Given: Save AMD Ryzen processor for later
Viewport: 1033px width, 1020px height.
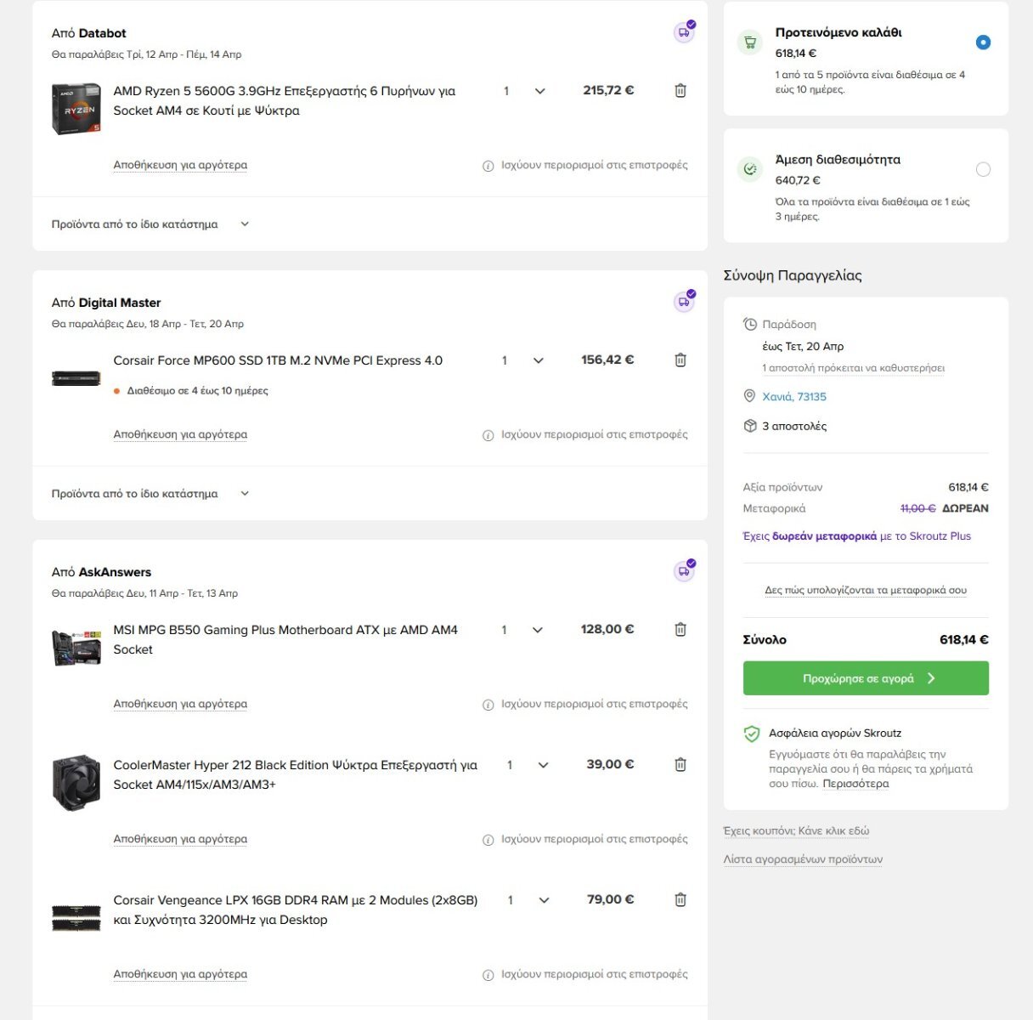Looking at the screenshot, I should [180, 165].
